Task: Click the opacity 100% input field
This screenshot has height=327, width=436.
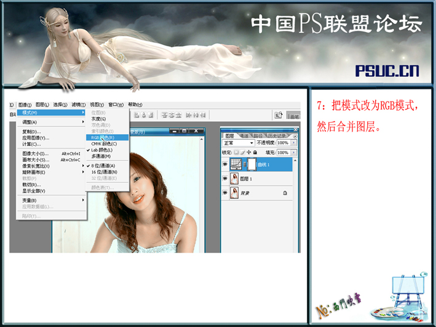Action: tap(283, 143)
